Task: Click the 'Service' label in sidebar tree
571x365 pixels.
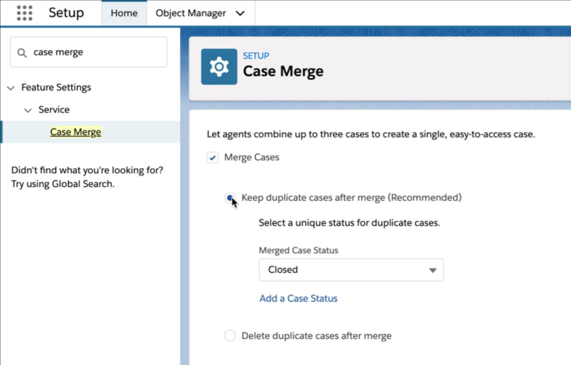Action: point(54,109)
